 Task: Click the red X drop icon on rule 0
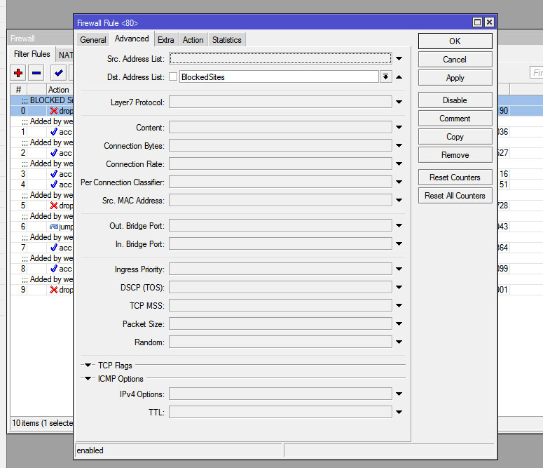tap(54, 111)
